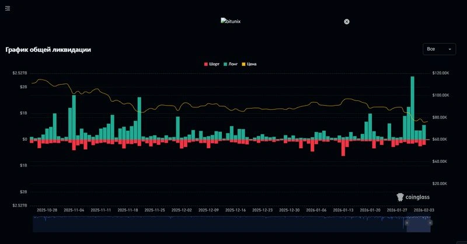Toggle the Лонг legend series
Image resolution: width=467 pixels, height=244 pixels.
(x=231, y=64)
